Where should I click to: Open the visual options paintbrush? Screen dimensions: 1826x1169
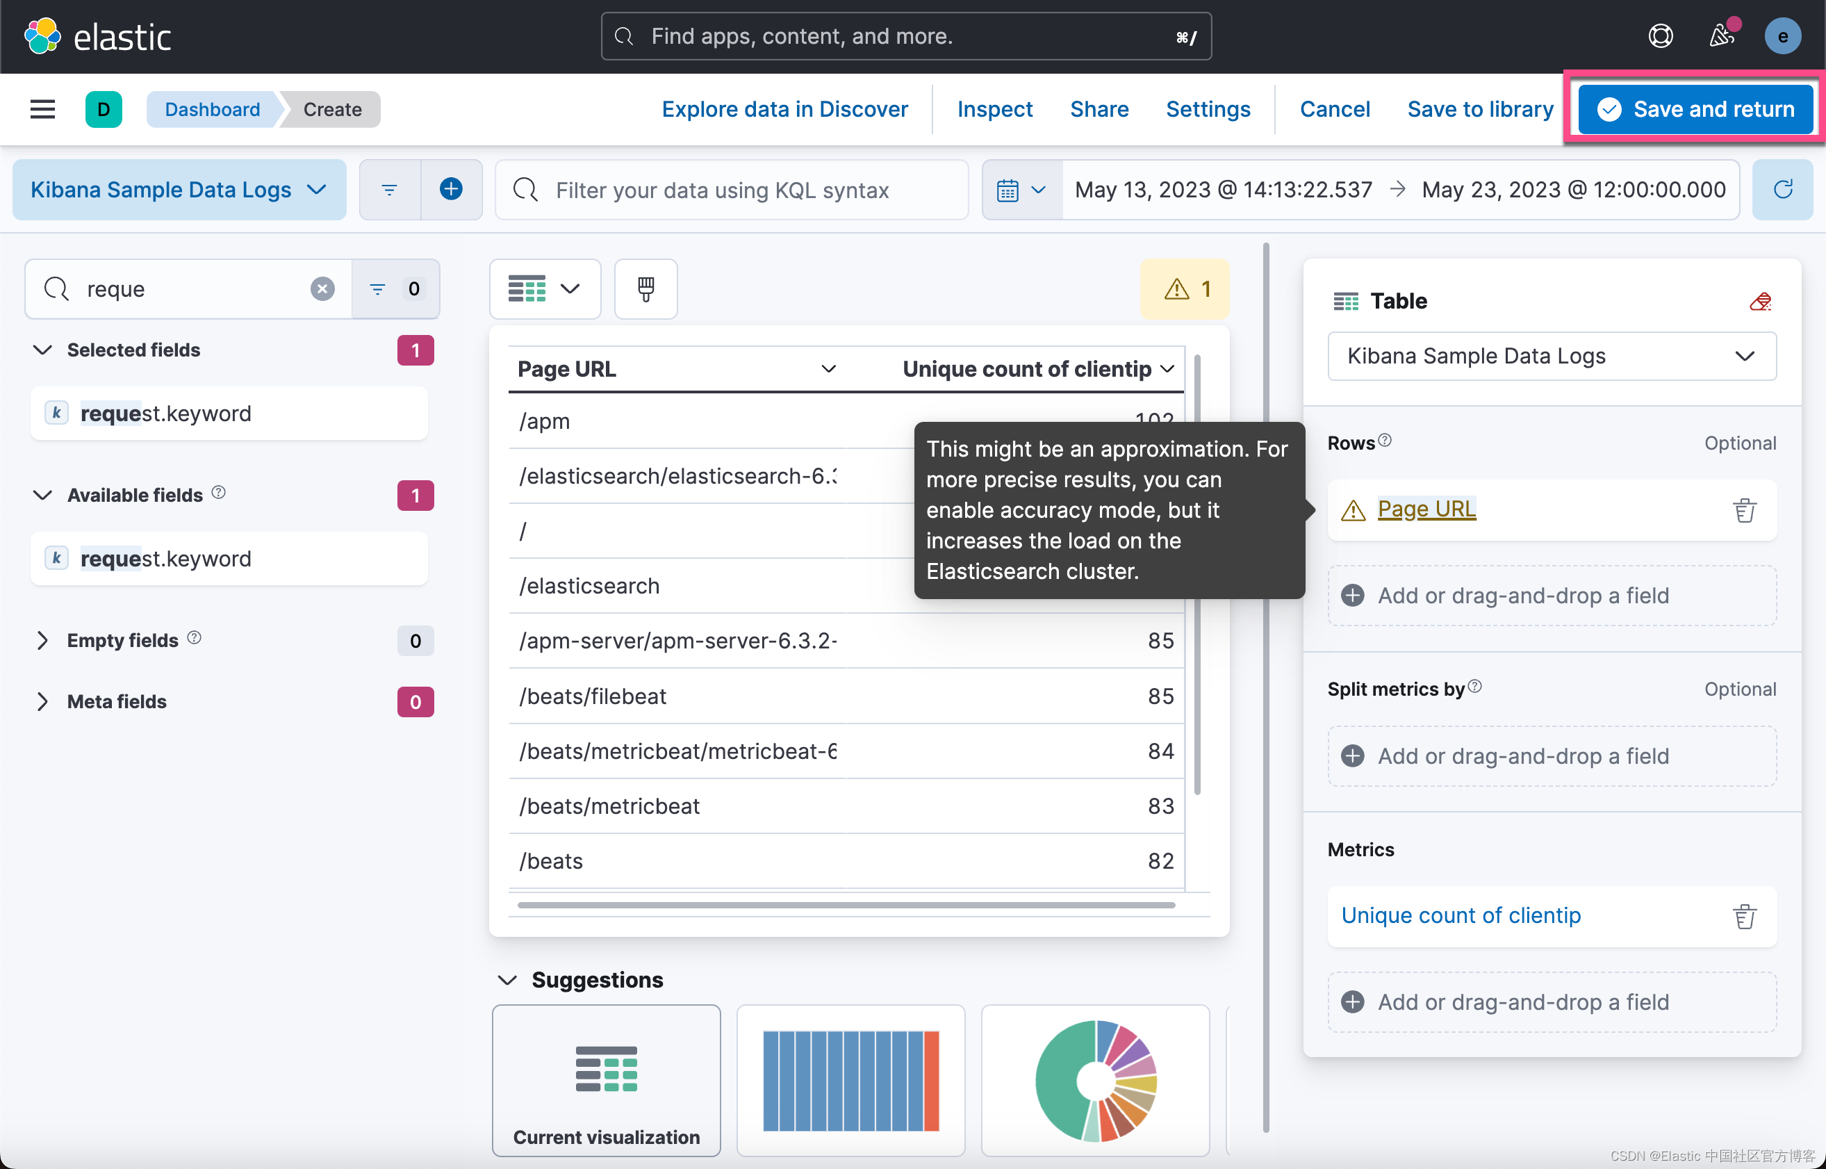pyautogui.click(x=646, y=289)
